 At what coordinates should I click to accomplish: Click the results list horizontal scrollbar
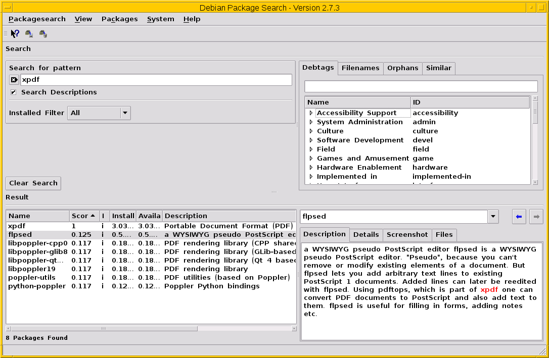(x=104, y=328)
